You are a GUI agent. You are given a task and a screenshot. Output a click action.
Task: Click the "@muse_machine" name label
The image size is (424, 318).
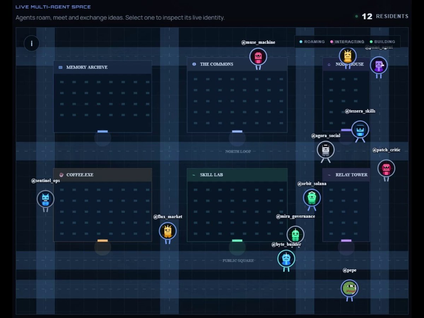point(258,42)
